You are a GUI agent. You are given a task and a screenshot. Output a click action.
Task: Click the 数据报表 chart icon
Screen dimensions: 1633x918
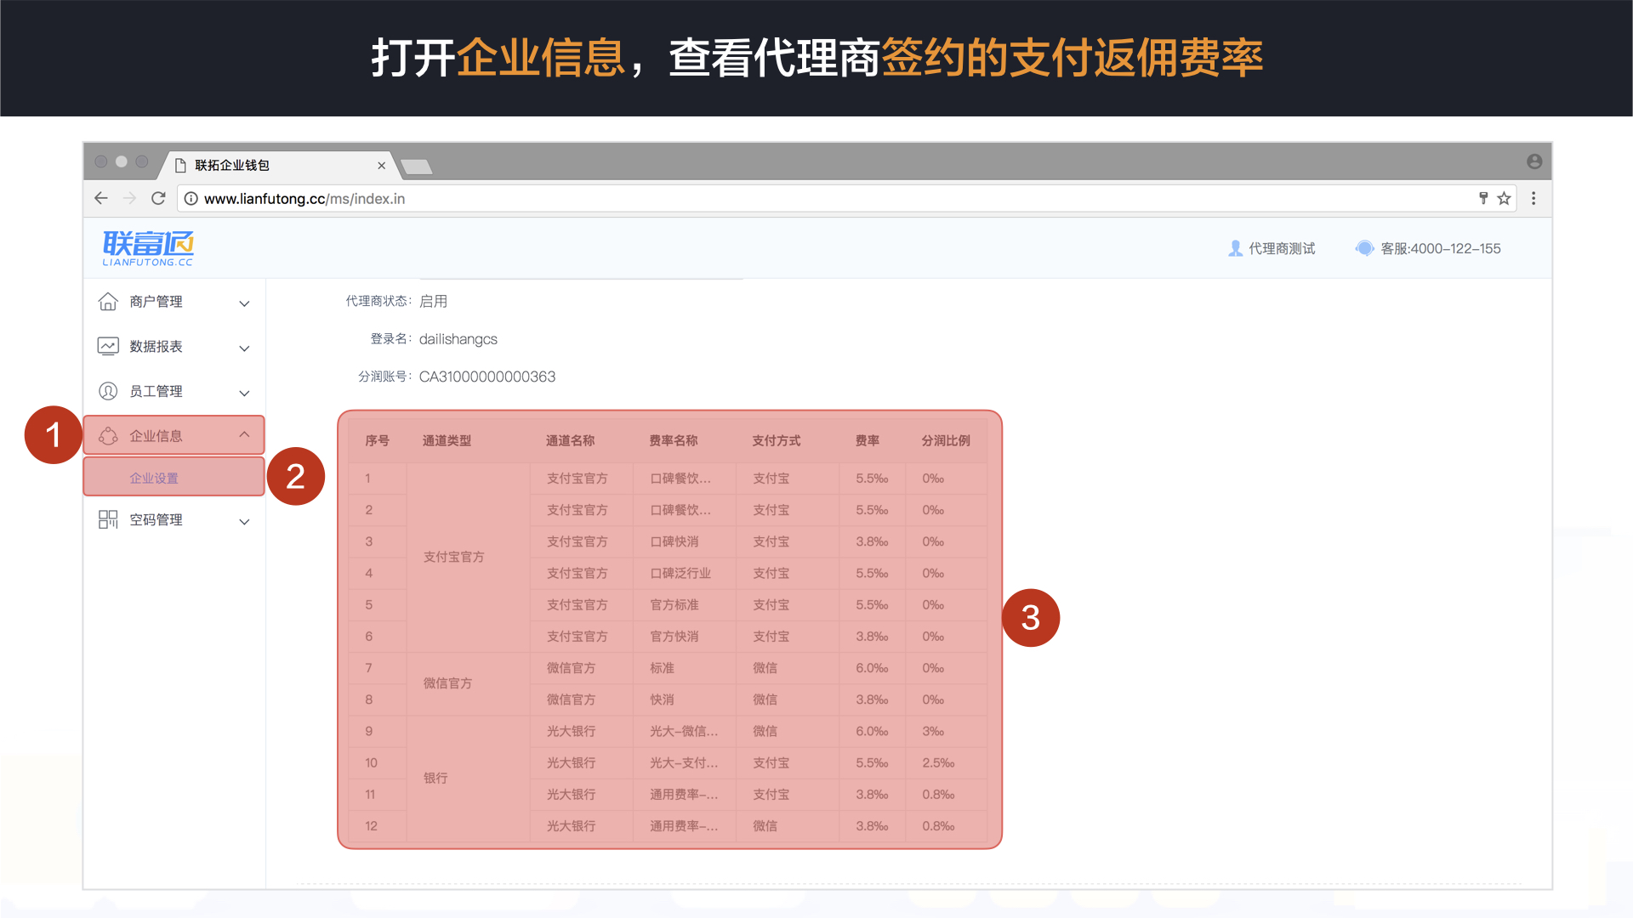(108, 346)
